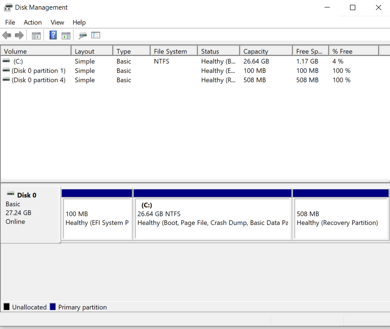
Task: Sort by the Capacity column header
Action: [266, 51]
